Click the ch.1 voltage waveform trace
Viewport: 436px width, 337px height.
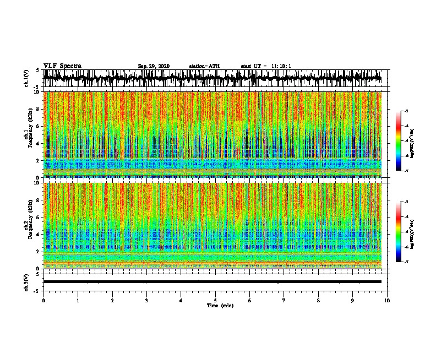tap(212, 79)
